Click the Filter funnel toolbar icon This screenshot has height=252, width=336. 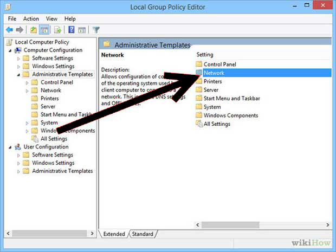click(x=96, y=30)
